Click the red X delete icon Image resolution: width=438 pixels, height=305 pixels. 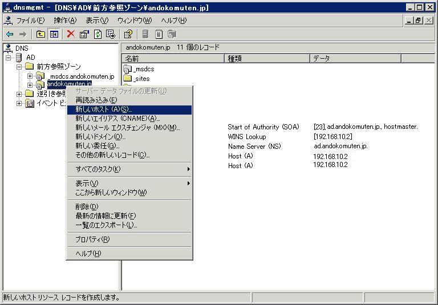click(71, 34)
